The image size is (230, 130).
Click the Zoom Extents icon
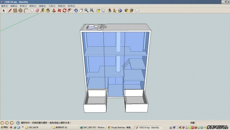tap(92, 10)
